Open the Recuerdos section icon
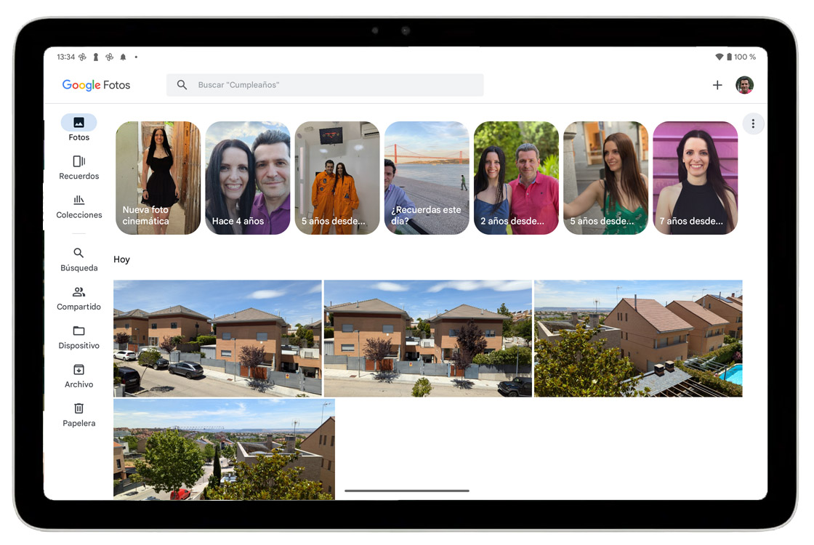Image resolution: width=814 pixels, height=545 pixels. tap(79, 161)
